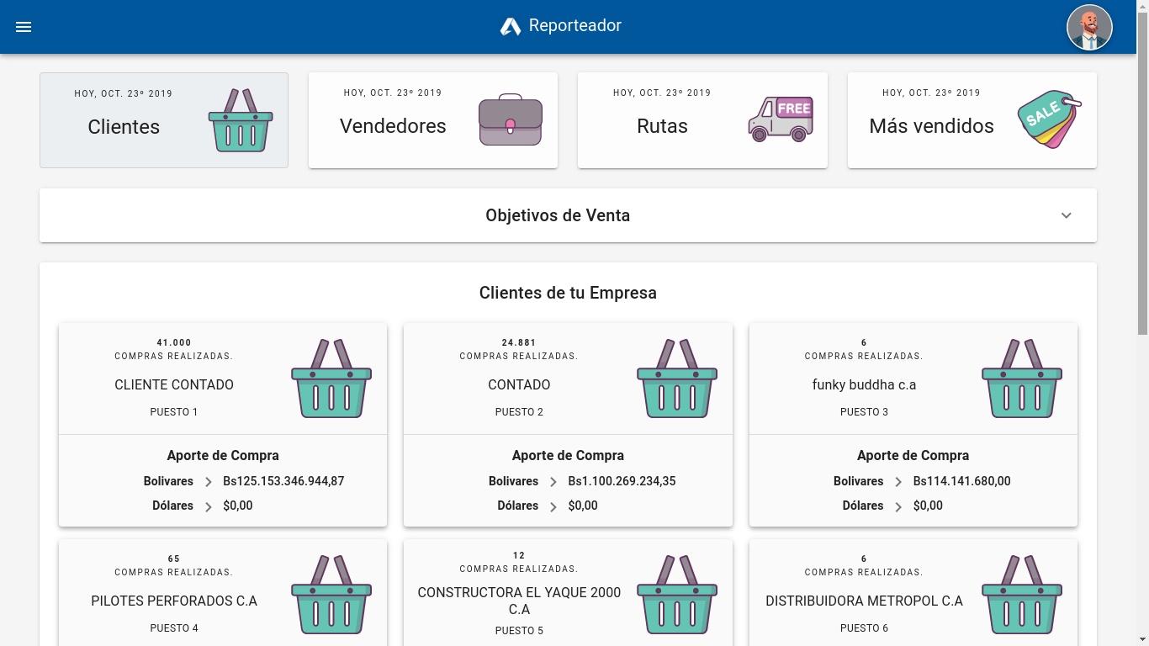Click the Bs114.141.680,00 amount
This screenshot has height=646, width=1149.
tap(961, 481)
